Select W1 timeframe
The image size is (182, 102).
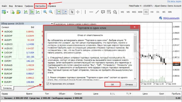[x=164, y=12]
